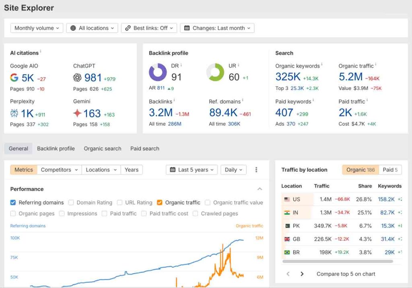412x288 pixels.
Task: Switch to the Backlink profile tab
Action: pyautogui.click(x=56, y=149)
